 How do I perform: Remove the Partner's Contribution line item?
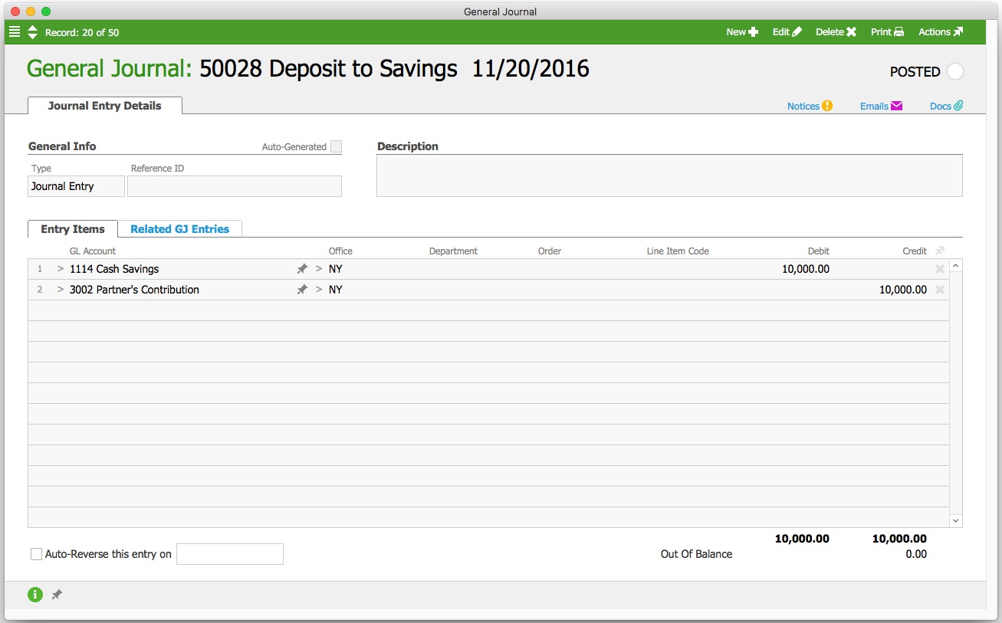939,290
